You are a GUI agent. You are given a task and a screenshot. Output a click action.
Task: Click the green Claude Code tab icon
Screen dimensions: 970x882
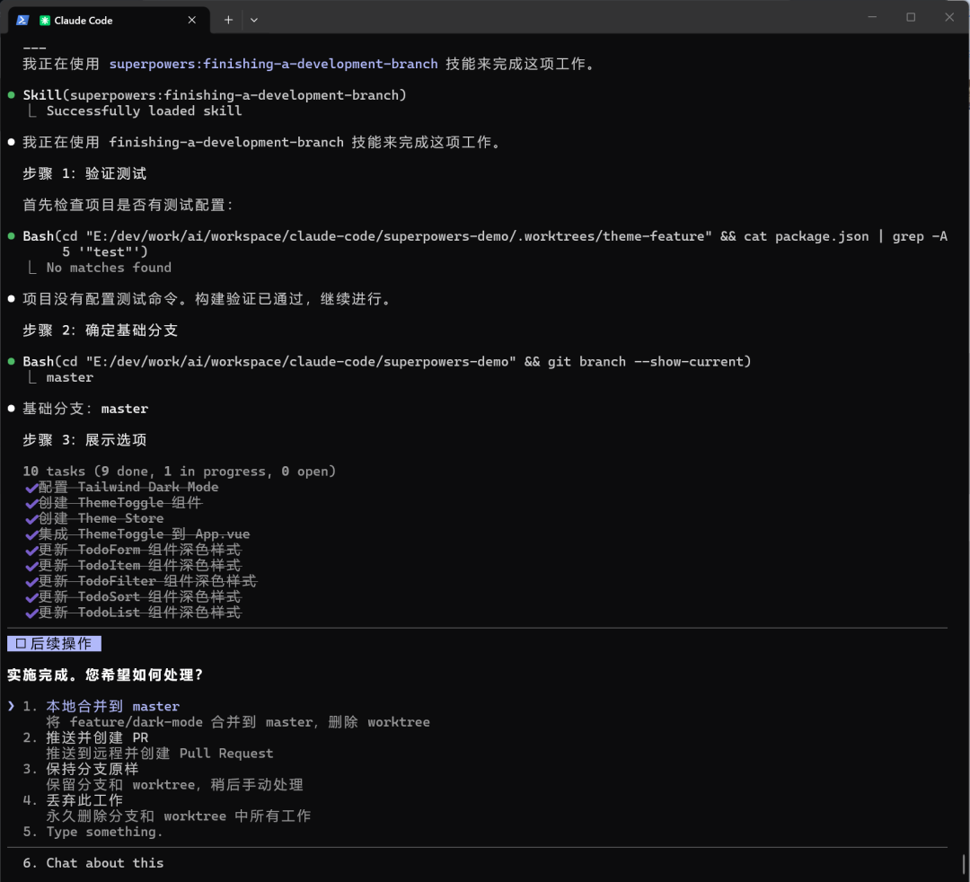(45, 21)
